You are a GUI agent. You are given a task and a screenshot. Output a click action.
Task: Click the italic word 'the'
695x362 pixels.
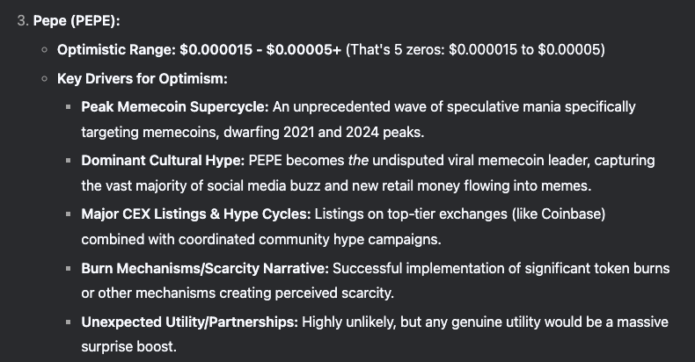[358, 160]
